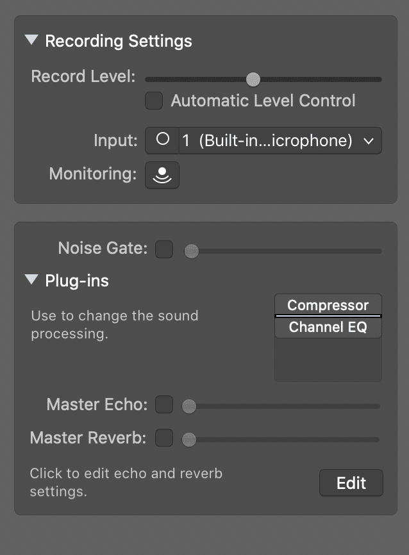Click the Edit button for echo settings
The image size is (409, 555).
tap(351, 483)
